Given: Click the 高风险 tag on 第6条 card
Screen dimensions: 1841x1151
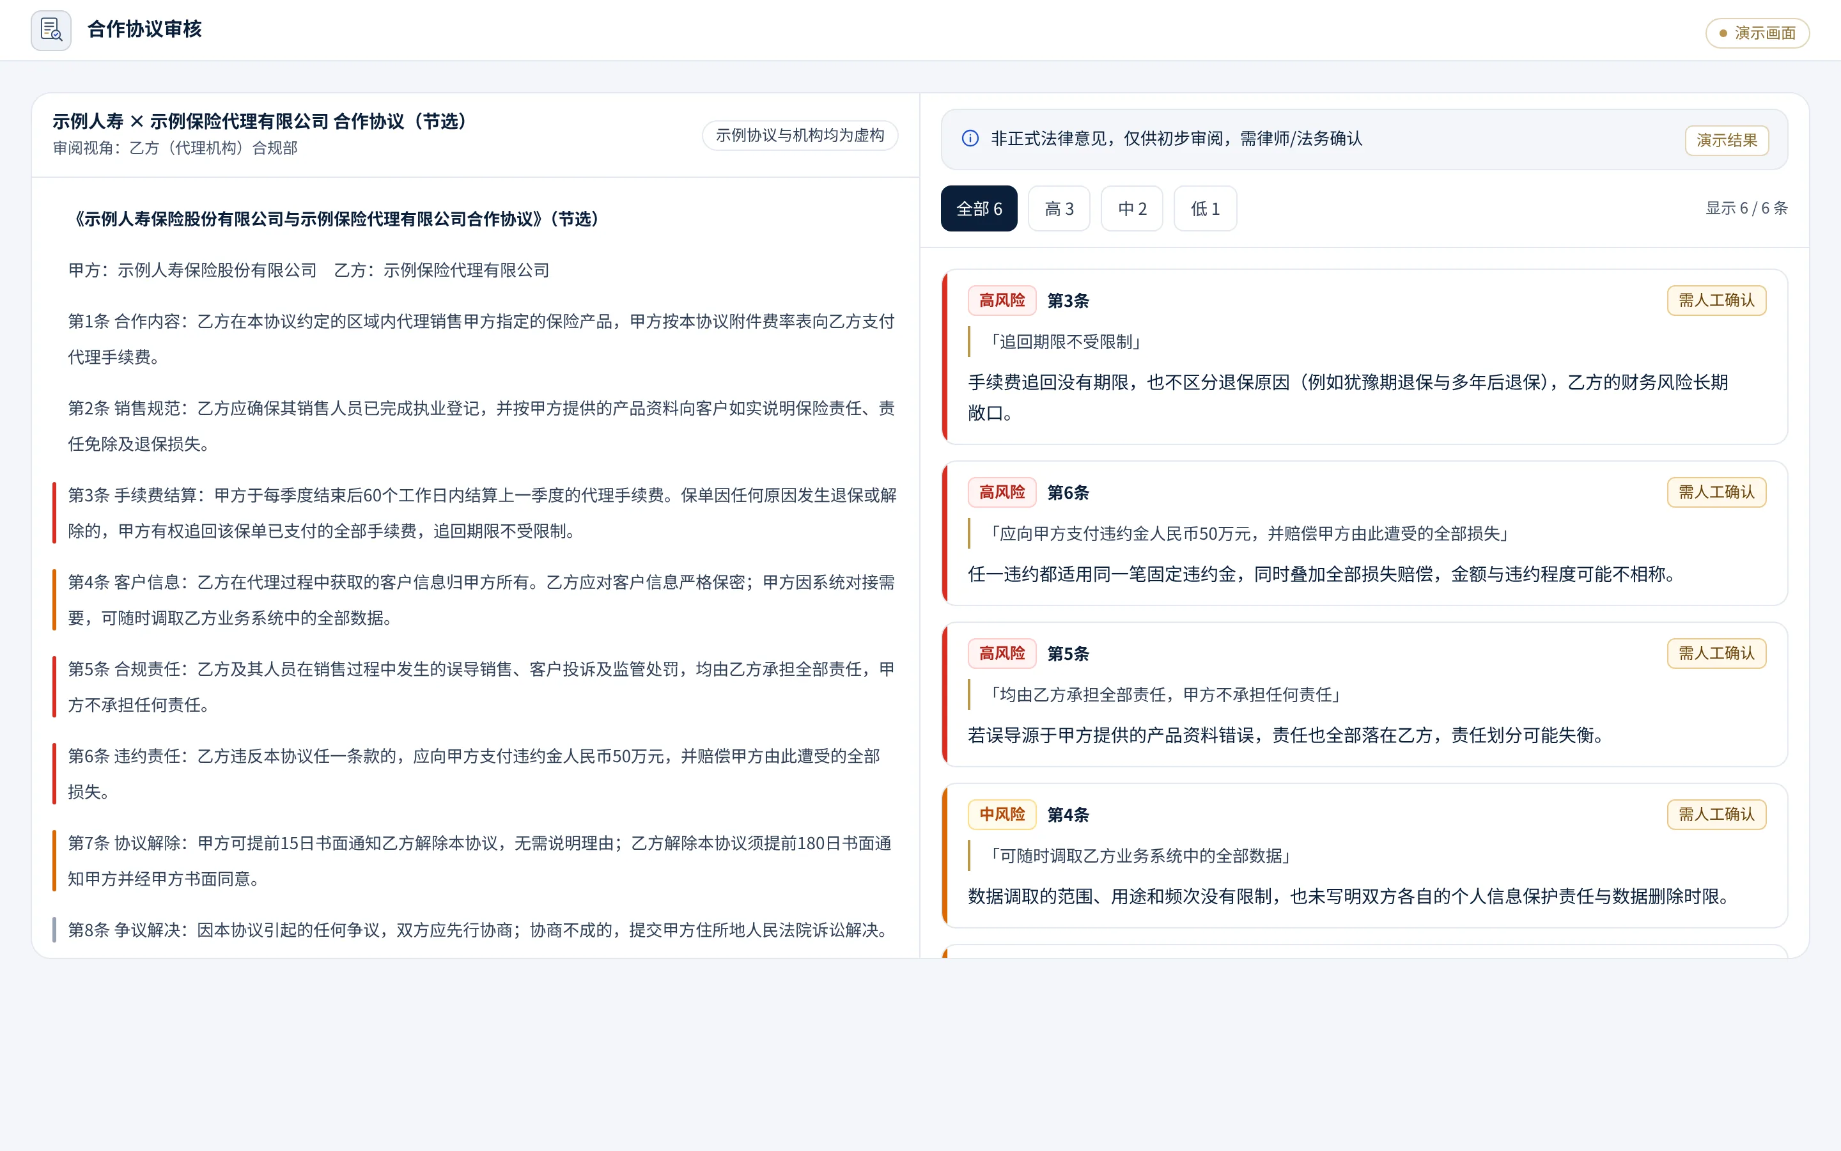Looking at the screenshot, I should [x=1002, y=492].
